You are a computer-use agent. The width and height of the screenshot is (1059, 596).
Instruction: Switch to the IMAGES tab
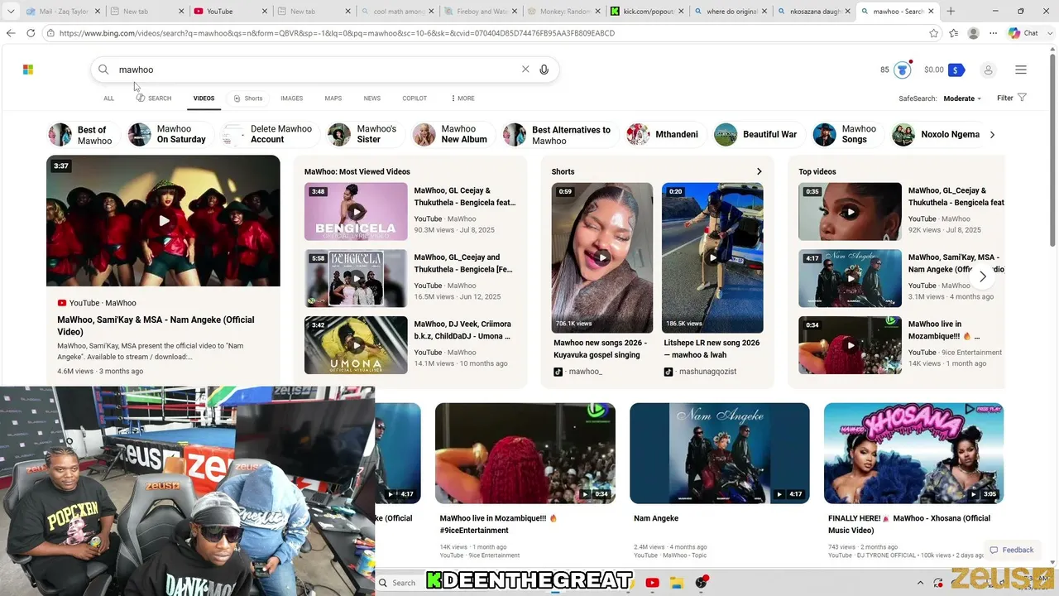pos(291,99)
